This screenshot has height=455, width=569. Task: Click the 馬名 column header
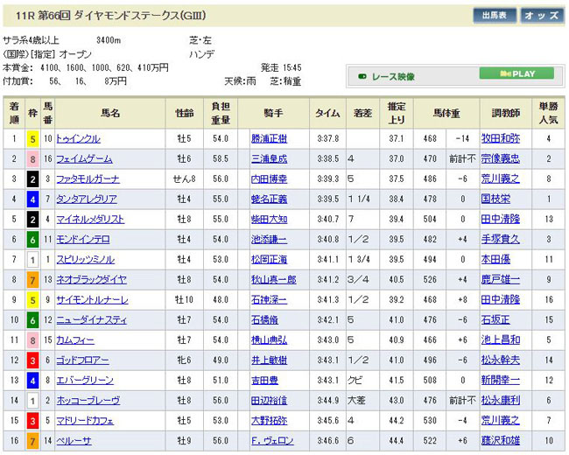coord(110,114)
